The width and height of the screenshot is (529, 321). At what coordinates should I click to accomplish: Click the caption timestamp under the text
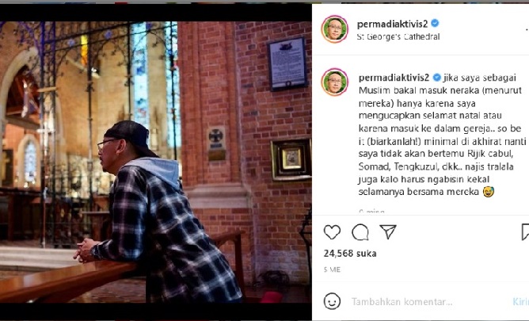(371, 212)
